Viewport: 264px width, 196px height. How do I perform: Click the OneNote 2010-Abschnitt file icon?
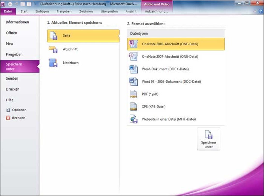(x=133, y=44)
